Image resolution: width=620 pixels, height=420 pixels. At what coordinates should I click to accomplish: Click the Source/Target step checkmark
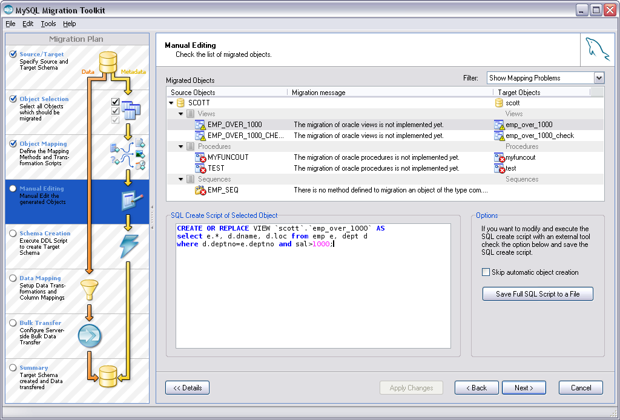click(x=13, y=54)
